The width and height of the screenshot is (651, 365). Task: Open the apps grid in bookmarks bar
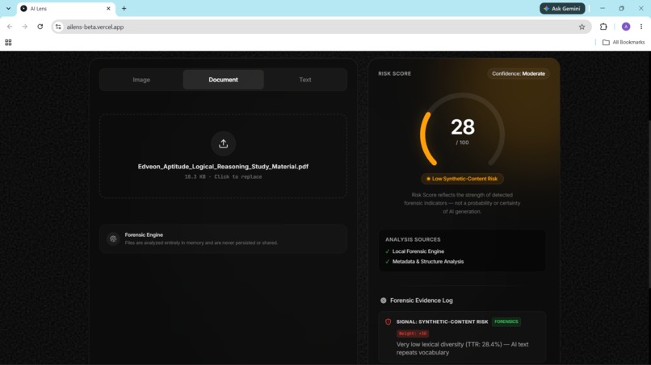[x=8, y=42]
